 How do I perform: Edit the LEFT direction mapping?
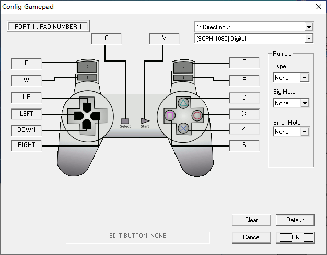27,114
